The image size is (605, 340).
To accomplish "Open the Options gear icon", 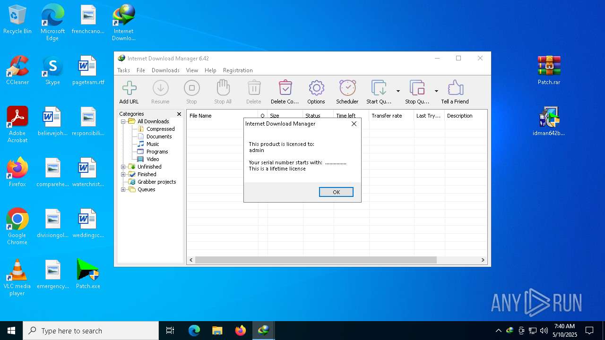I will coord(316,92).
